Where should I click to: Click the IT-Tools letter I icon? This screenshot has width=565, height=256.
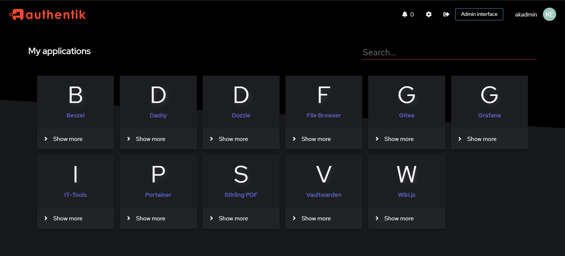point(76,174)
